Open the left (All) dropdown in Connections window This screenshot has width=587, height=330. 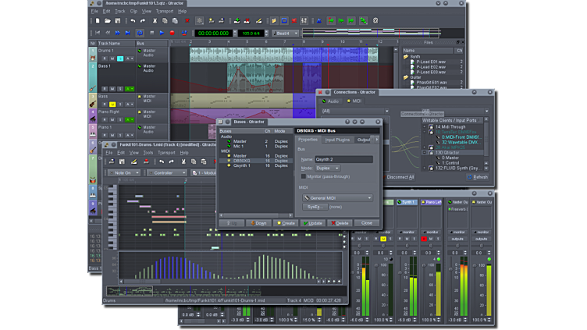pos(355,111)
